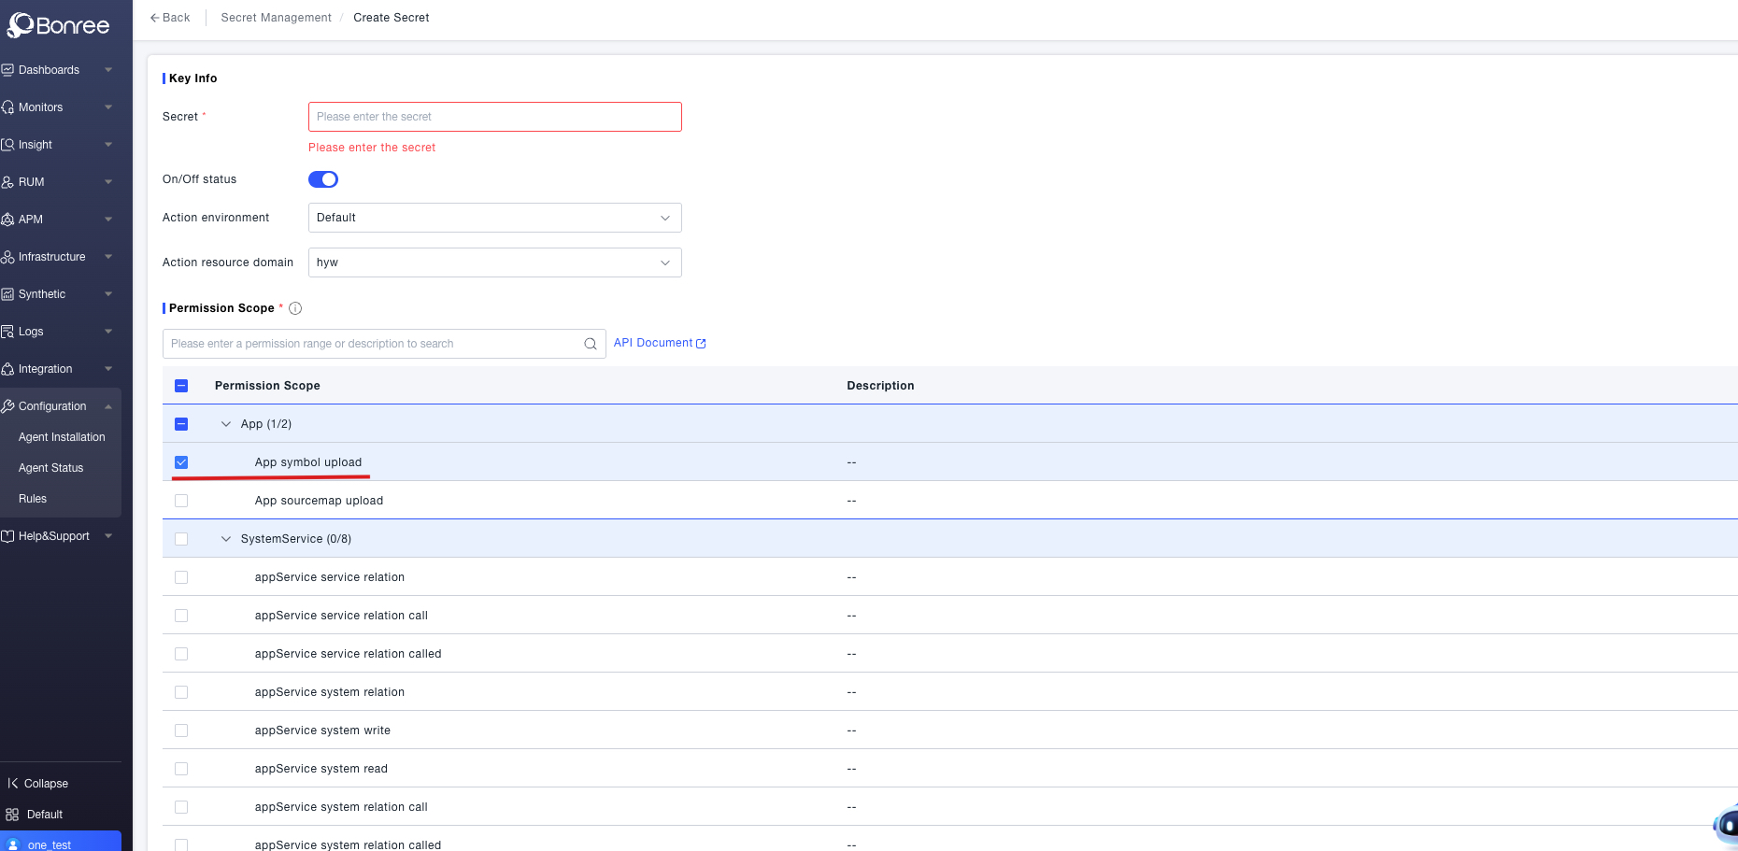Uncheck the App symbol upload permission
The width and height of the screenshot is (1738, 851).
point(181,461)
